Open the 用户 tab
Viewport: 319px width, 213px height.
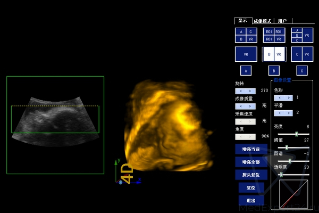tap(282, 21)
